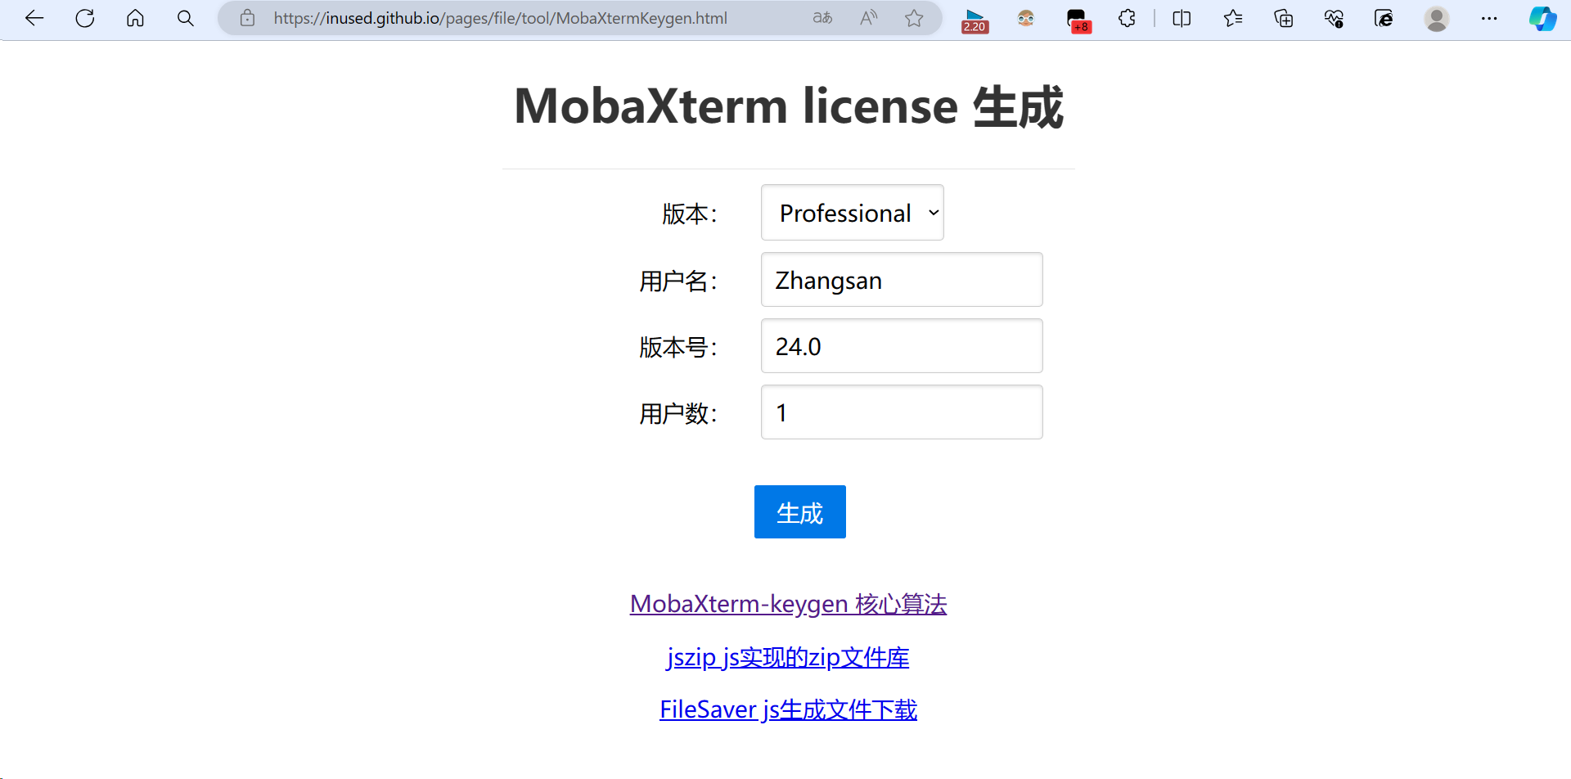Add this page to favorites with star
Image resolution: width=1571 pixels, height=779 pixels.
click(x=914, y=18)
